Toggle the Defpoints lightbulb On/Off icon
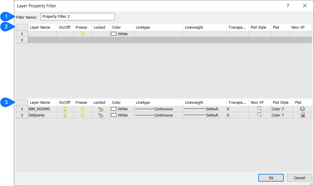The width and height of the screenshot is (314, 186). 65,115
